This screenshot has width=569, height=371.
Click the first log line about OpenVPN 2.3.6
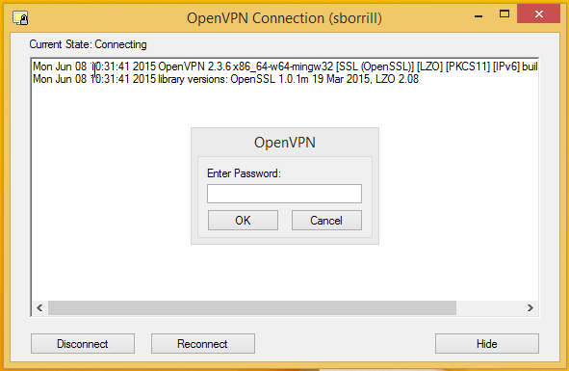coord(285,66)
